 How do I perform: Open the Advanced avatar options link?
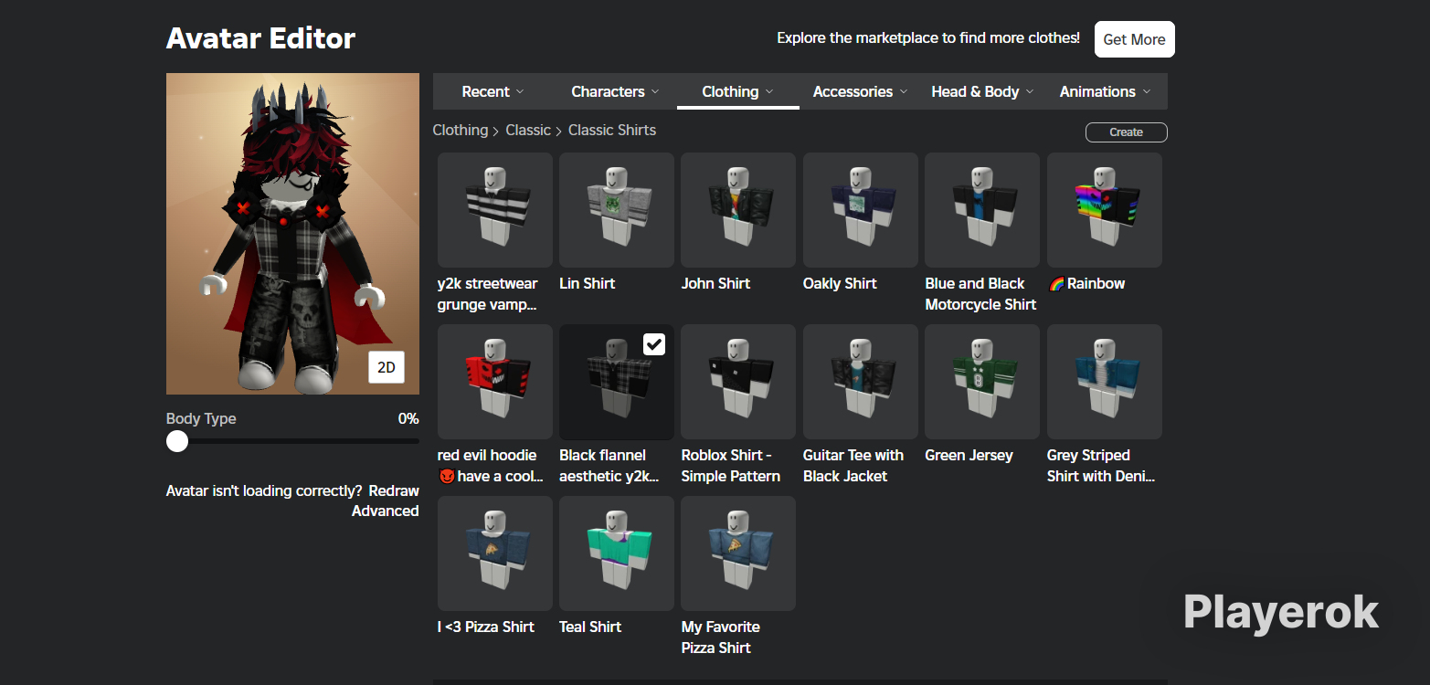[x=386, y=511]
